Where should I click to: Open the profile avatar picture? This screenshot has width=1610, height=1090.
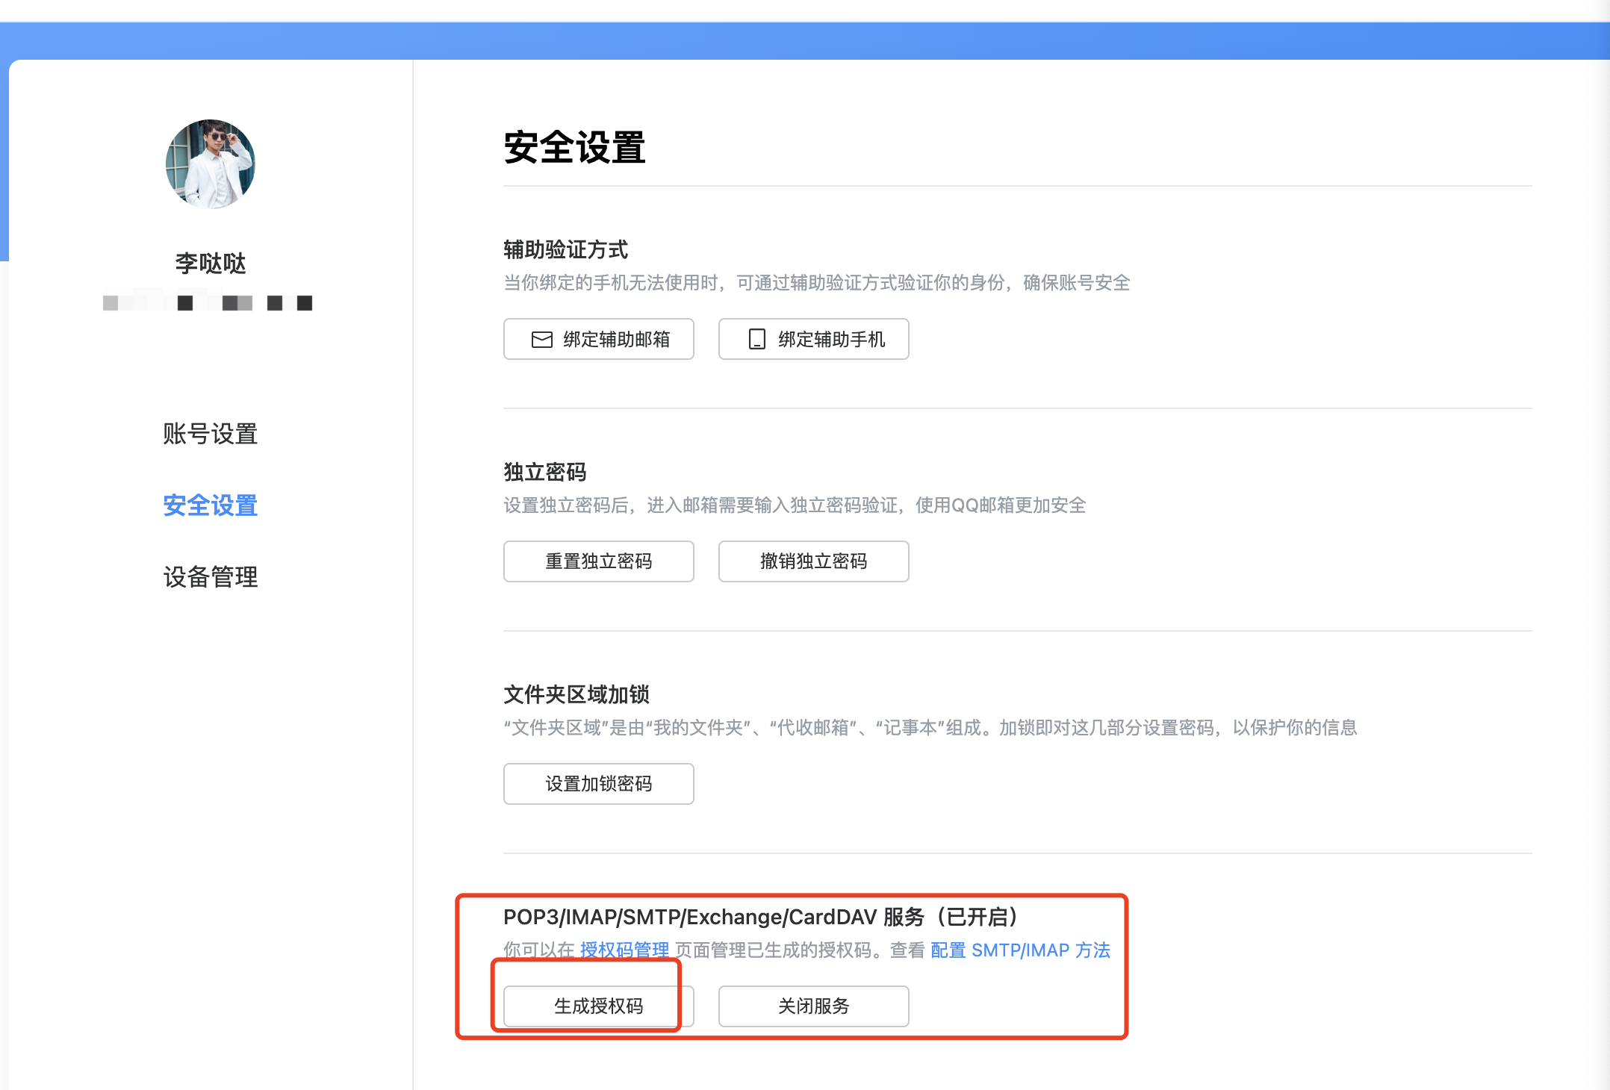point(211,164)
